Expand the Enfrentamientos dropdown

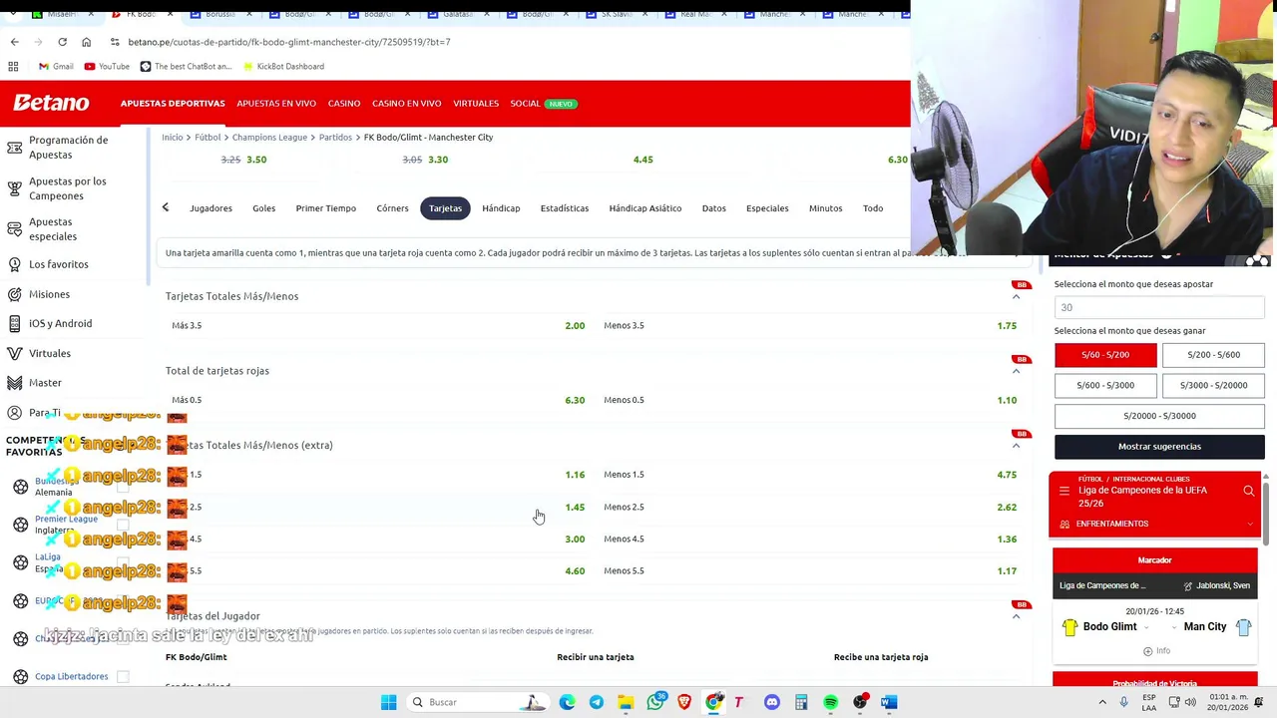1155,524
